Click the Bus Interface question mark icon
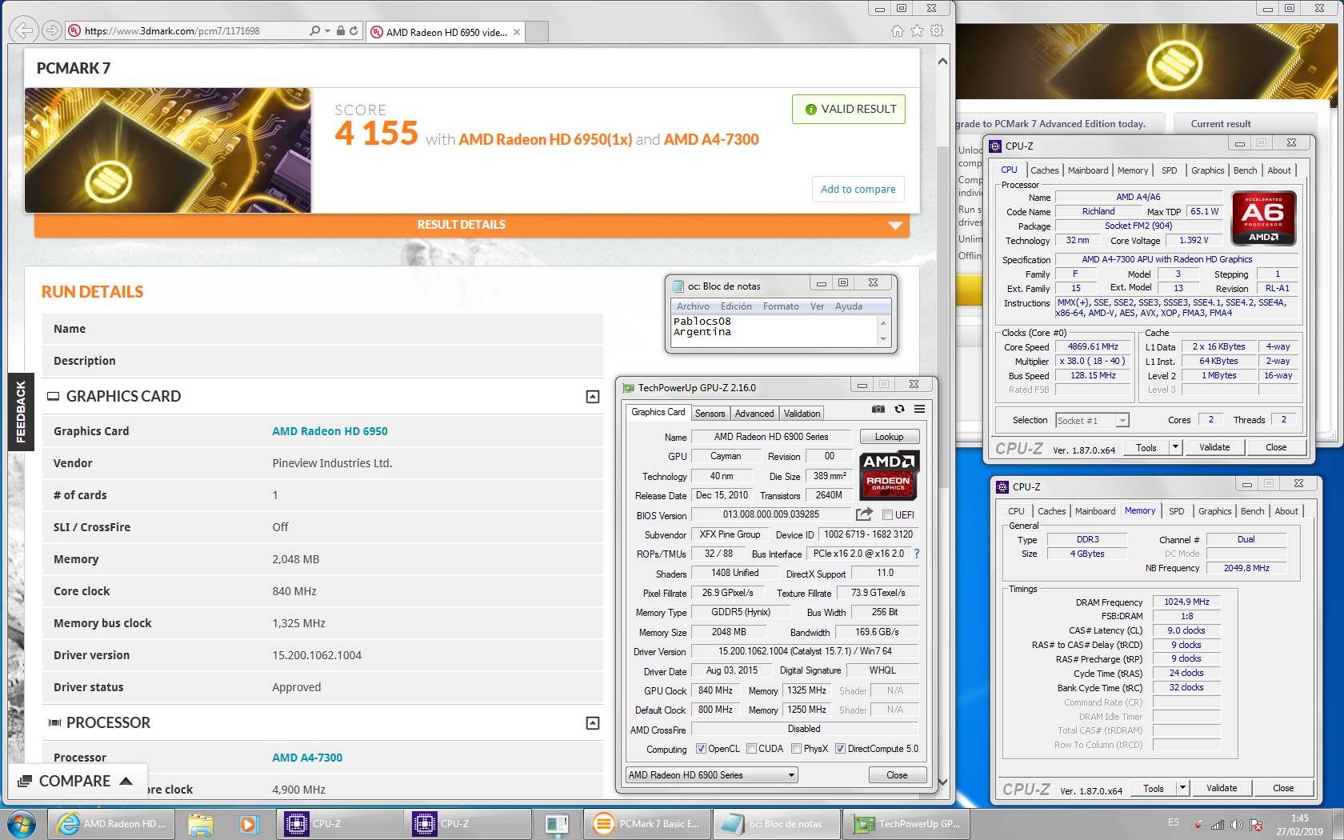1344x840 pixels. (917, 554)
